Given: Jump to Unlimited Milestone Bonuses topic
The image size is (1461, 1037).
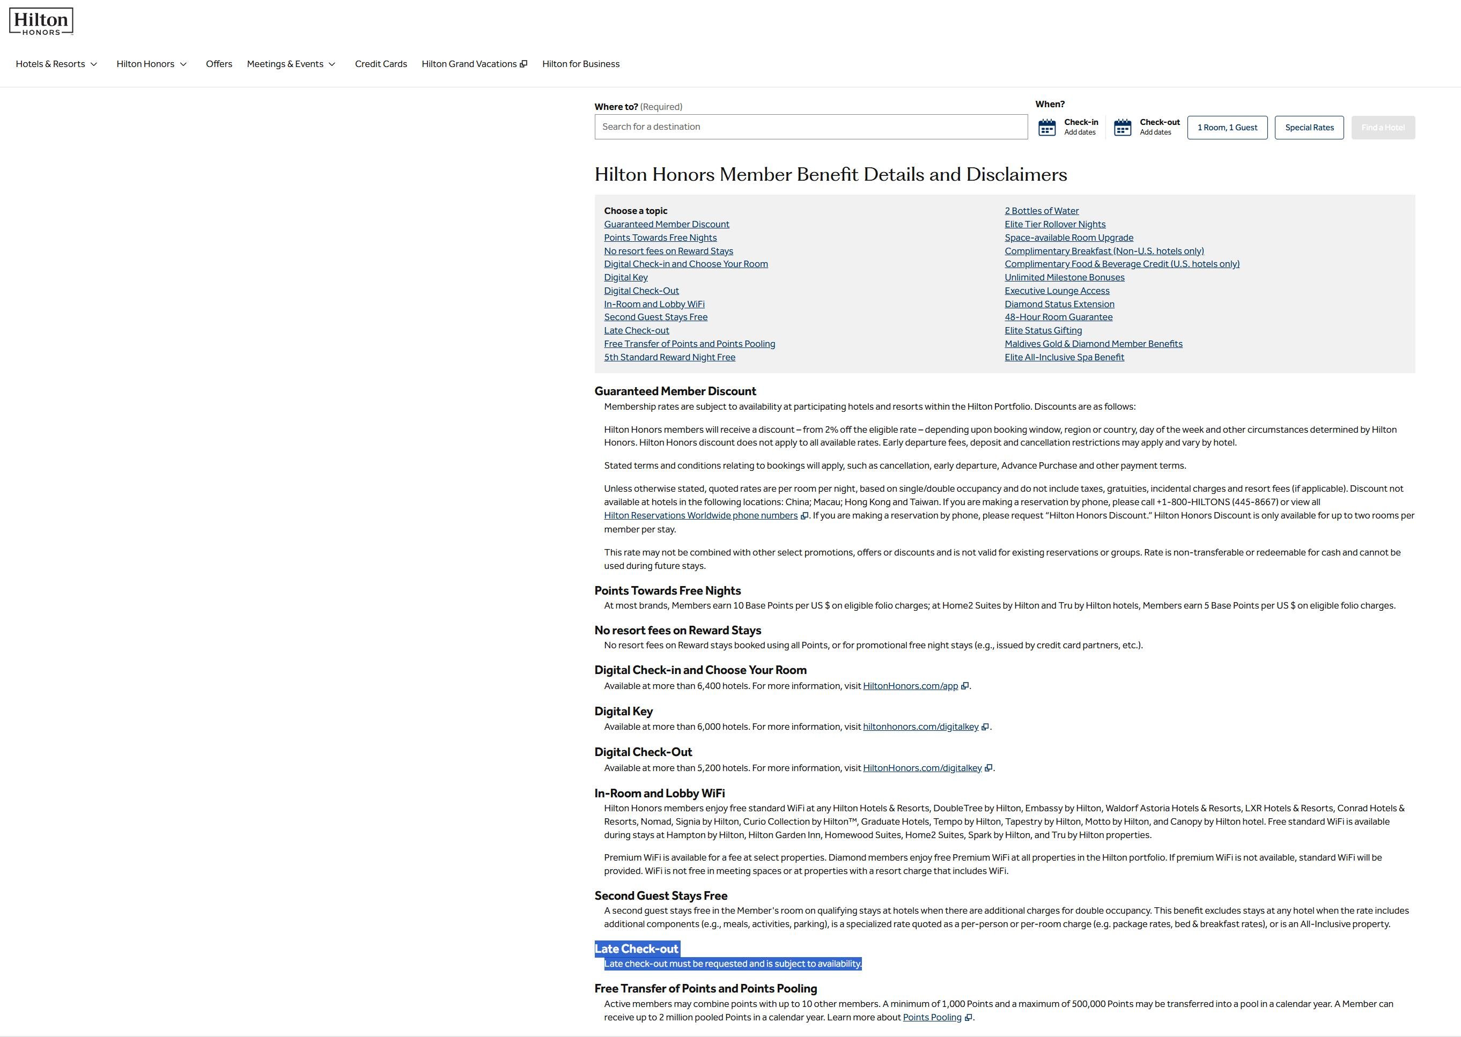Looking at the screenshot, I should point(1065,277).
